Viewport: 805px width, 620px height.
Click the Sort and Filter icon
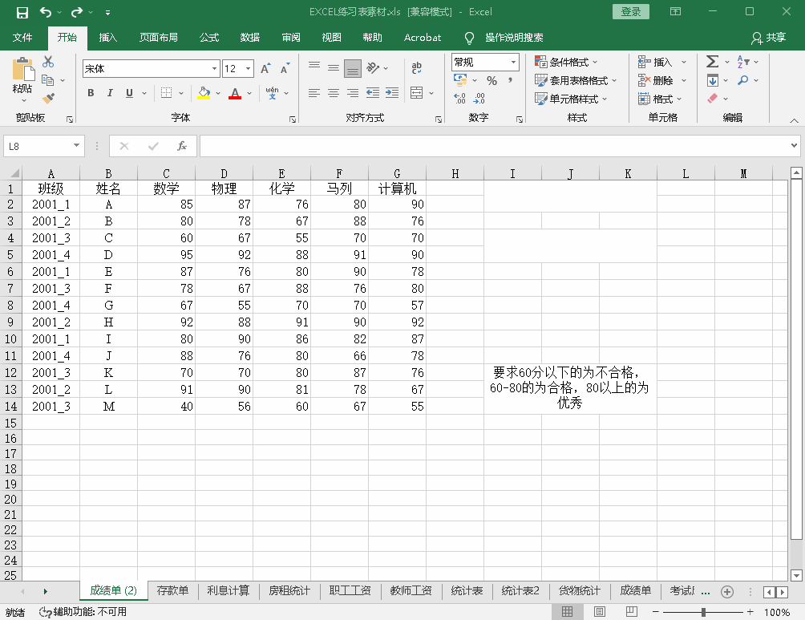[743, 62]
